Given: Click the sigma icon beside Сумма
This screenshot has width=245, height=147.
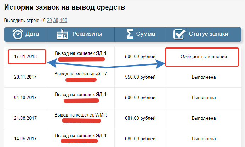Looking at the screenshot, I should 130,34.
